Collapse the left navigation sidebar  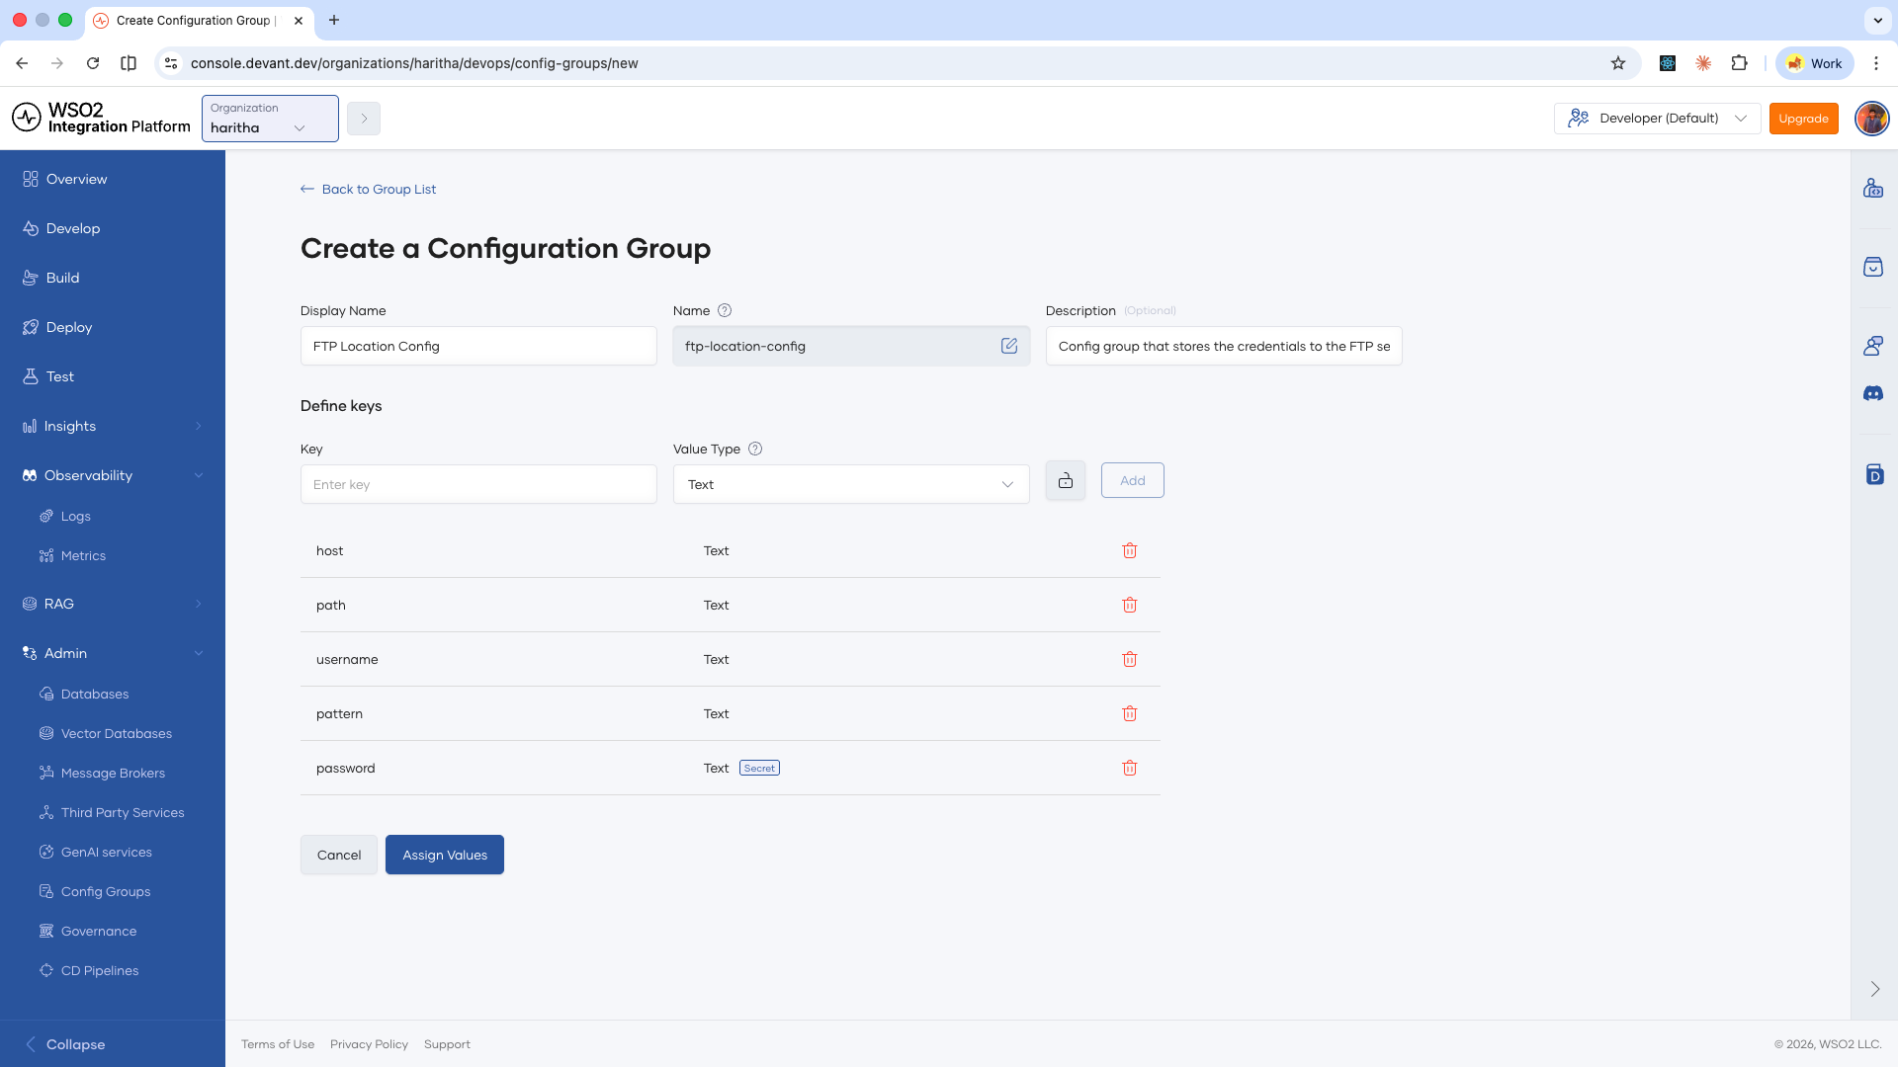[x=65, y=1044]
